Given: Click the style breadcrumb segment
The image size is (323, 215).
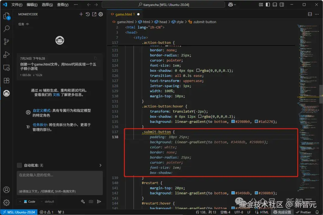Looking at the screenshot, I should pyautogui.click(x=178, y=22).
